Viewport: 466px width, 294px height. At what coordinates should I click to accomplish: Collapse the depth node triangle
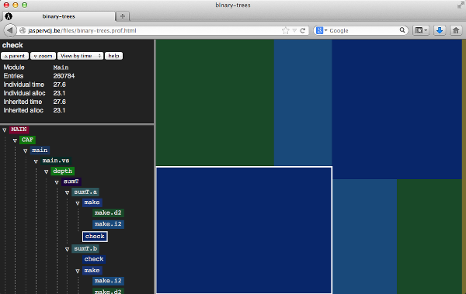(46, 171)
